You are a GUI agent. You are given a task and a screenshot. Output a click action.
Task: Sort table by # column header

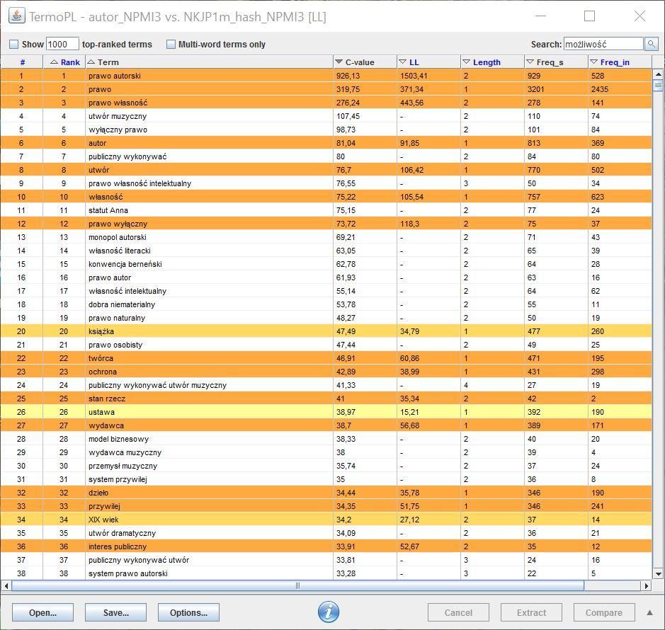22,62
